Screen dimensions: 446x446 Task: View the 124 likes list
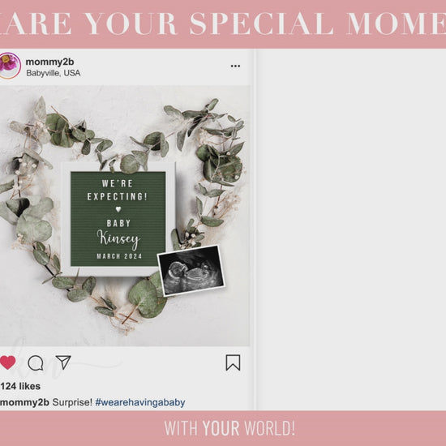click(20, 386)
